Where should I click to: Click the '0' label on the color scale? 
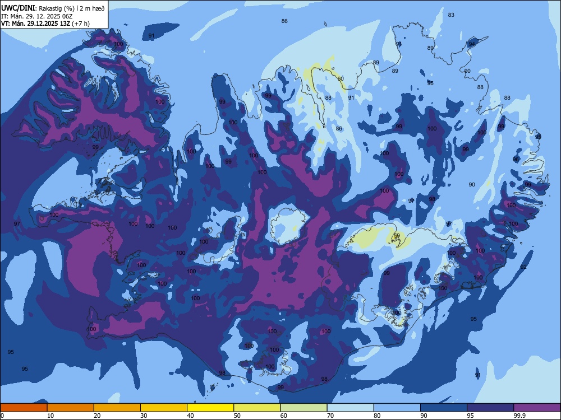2,416
